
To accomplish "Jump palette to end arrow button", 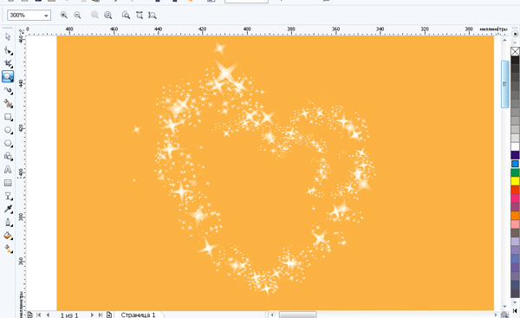I will tap(515, 311).
